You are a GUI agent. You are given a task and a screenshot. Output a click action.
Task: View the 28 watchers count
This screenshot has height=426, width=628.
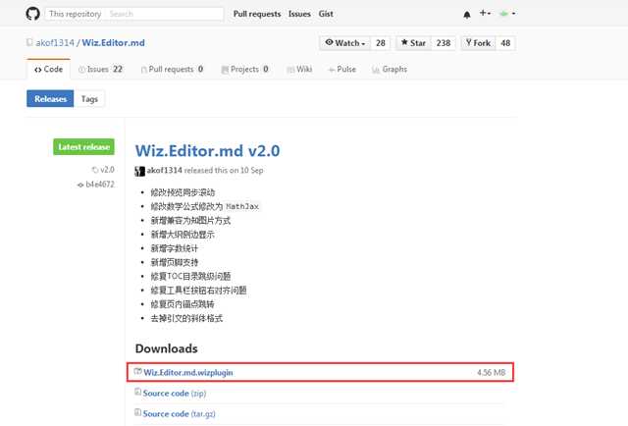pyautogui.click(x=381, y=43)
